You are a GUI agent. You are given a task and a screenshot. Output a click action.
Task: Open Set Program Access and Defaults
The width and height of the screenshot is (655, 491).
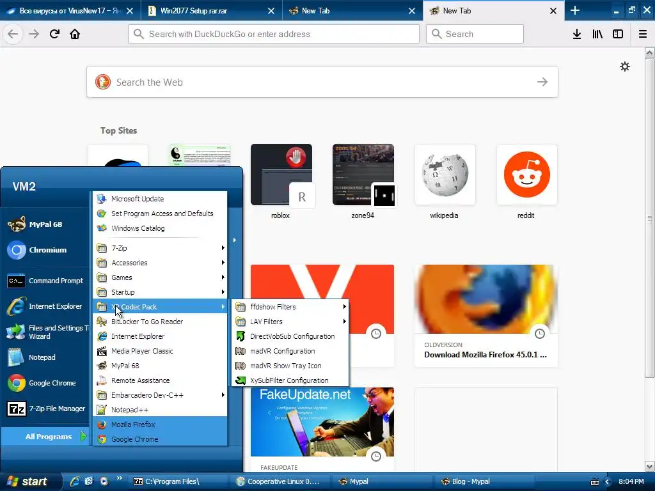pyautogui.click(x=160, y=214)
